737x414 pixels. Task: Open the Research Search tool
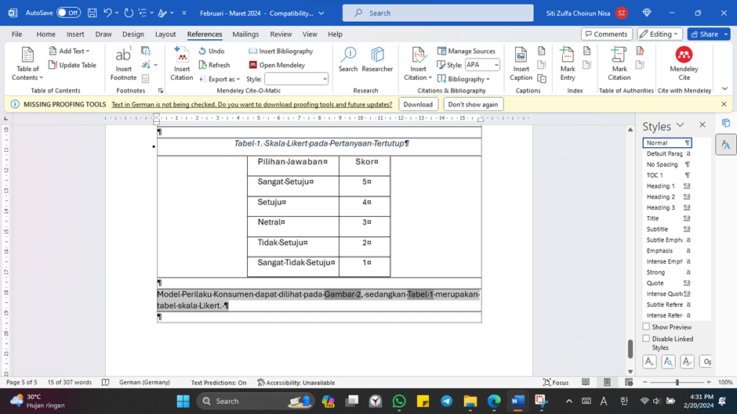348,59
